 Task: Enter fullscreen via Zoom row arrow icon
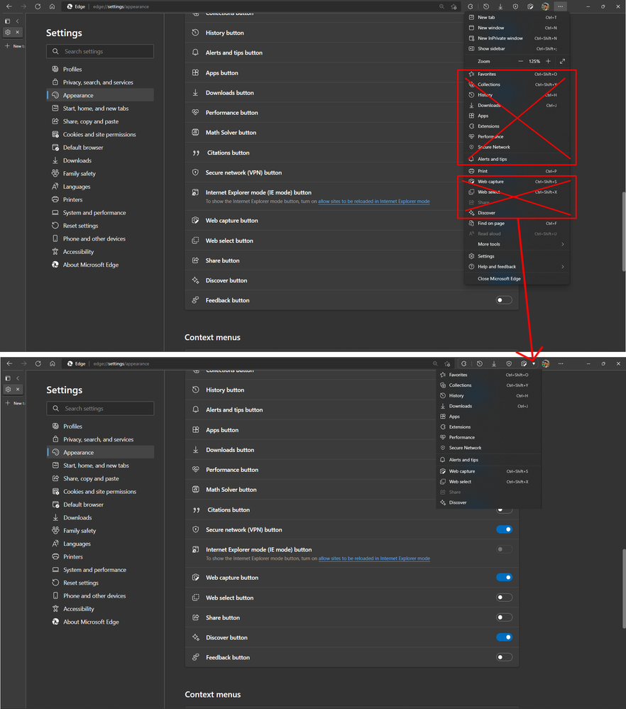(x=562, y=61)
